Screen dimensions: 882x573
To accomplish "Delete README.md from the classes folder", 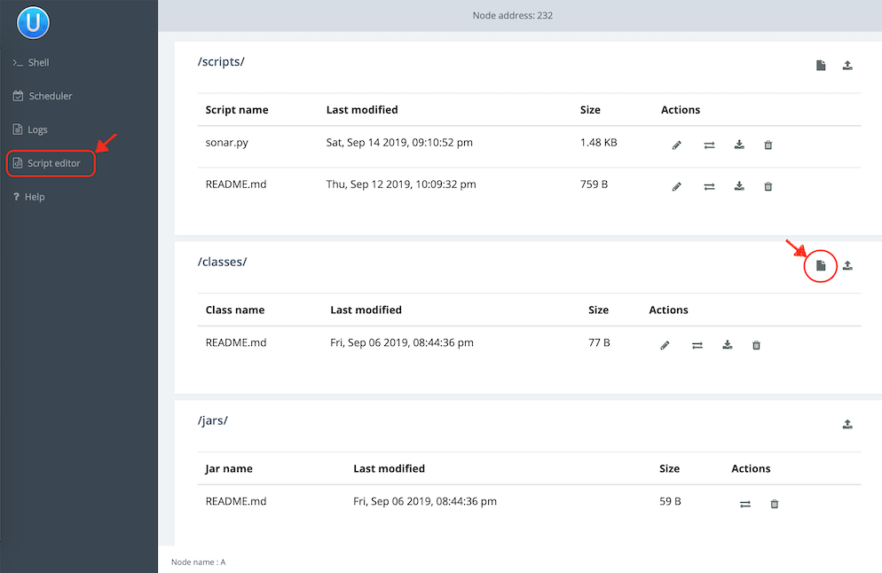I will point(756,345).
